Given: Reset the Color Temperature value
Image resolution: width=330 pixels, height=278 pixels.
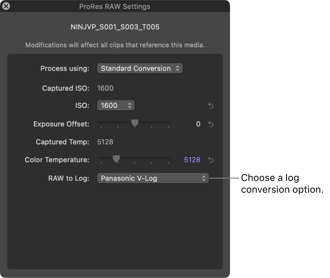Looking at the screenshot, I should pyautogui.click(x=211, y=160).
